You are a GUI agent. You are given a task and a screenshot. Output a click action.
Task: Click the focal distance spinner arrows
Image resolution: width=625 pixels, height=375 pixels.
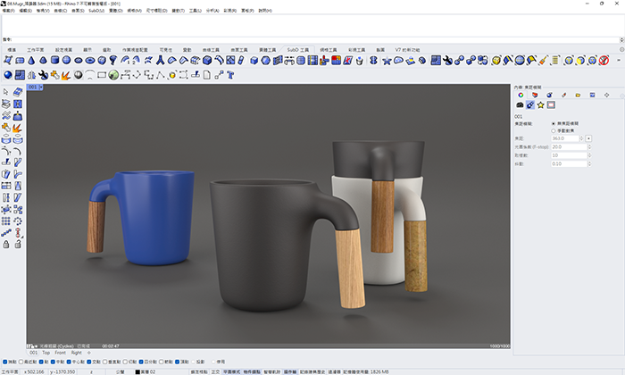(x=583, y=138)
